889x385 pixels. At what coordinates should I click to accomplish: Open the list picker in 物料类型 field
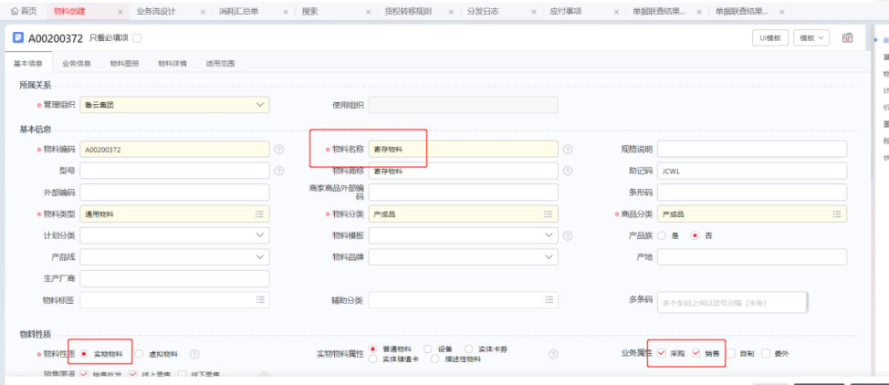[260, 213]
